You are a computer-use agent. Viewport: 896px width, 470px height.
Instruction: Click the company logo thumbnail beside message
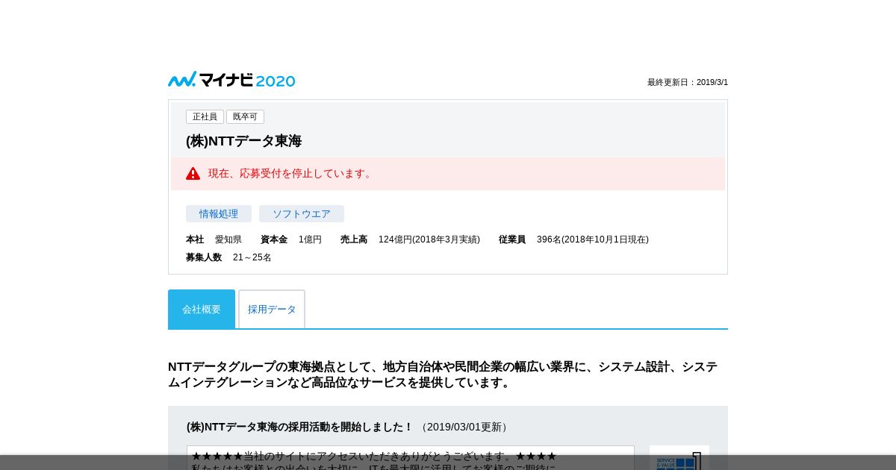pyautogui.click(x=679, y=457)
